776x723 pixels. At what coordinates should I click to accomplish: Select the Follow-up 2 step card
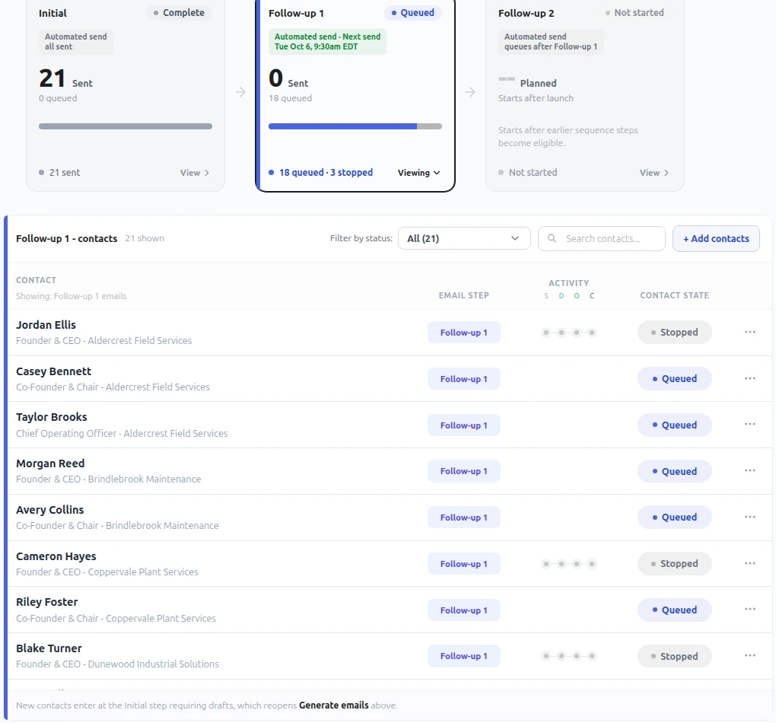[585, 94]
